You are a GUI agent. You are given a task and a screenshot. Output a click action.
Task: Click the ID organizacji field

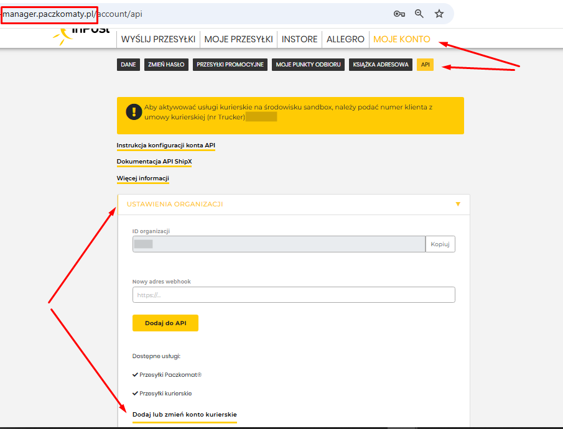[x=279, y=244]
